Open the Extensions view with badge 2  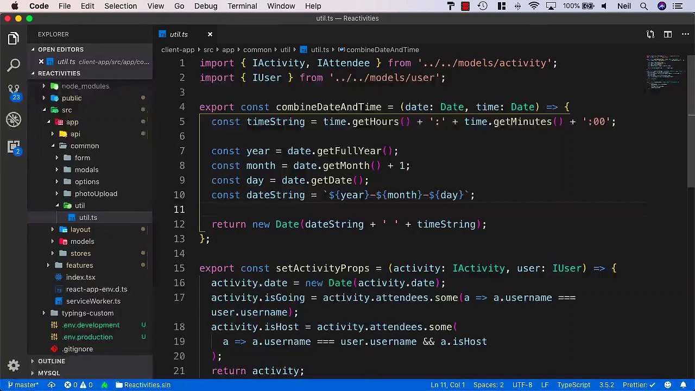click(x=14, y=147)
